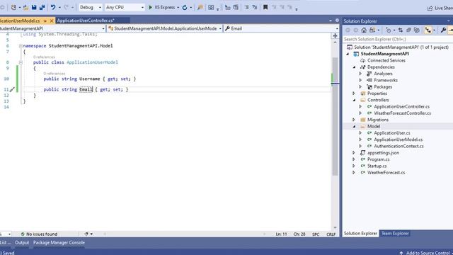Select AuthenticationContext.cs in Solution Explorer
The width and height of the screenshot is (453, 255).
coord(398,147)
